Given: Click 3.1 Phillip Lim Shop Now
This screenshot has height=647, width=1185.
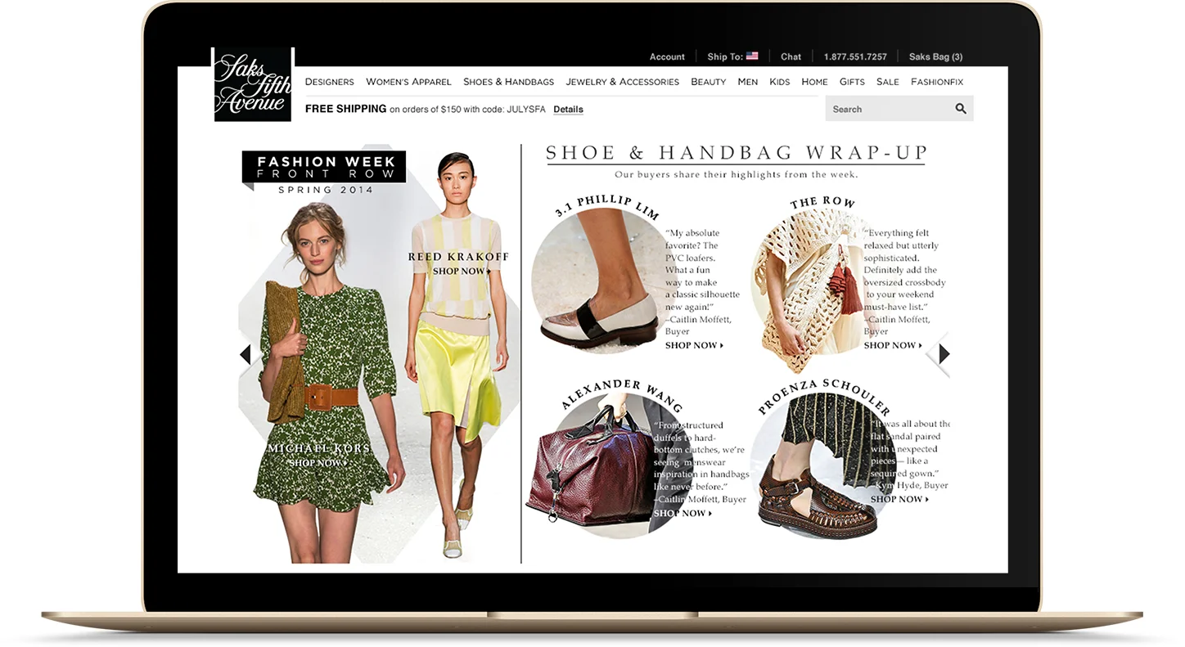Looking at the screenshot, I should 694,345.
